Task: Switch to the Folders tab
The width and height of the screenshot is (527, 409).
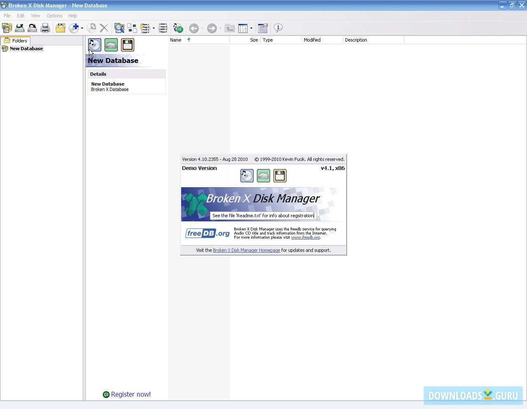Action: (16, 40)
